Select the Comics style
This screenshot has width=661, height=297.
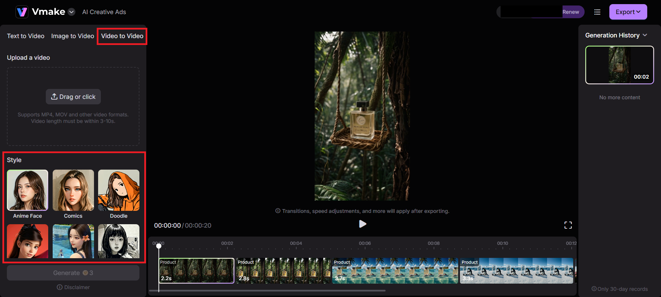[x=73, y=190]
